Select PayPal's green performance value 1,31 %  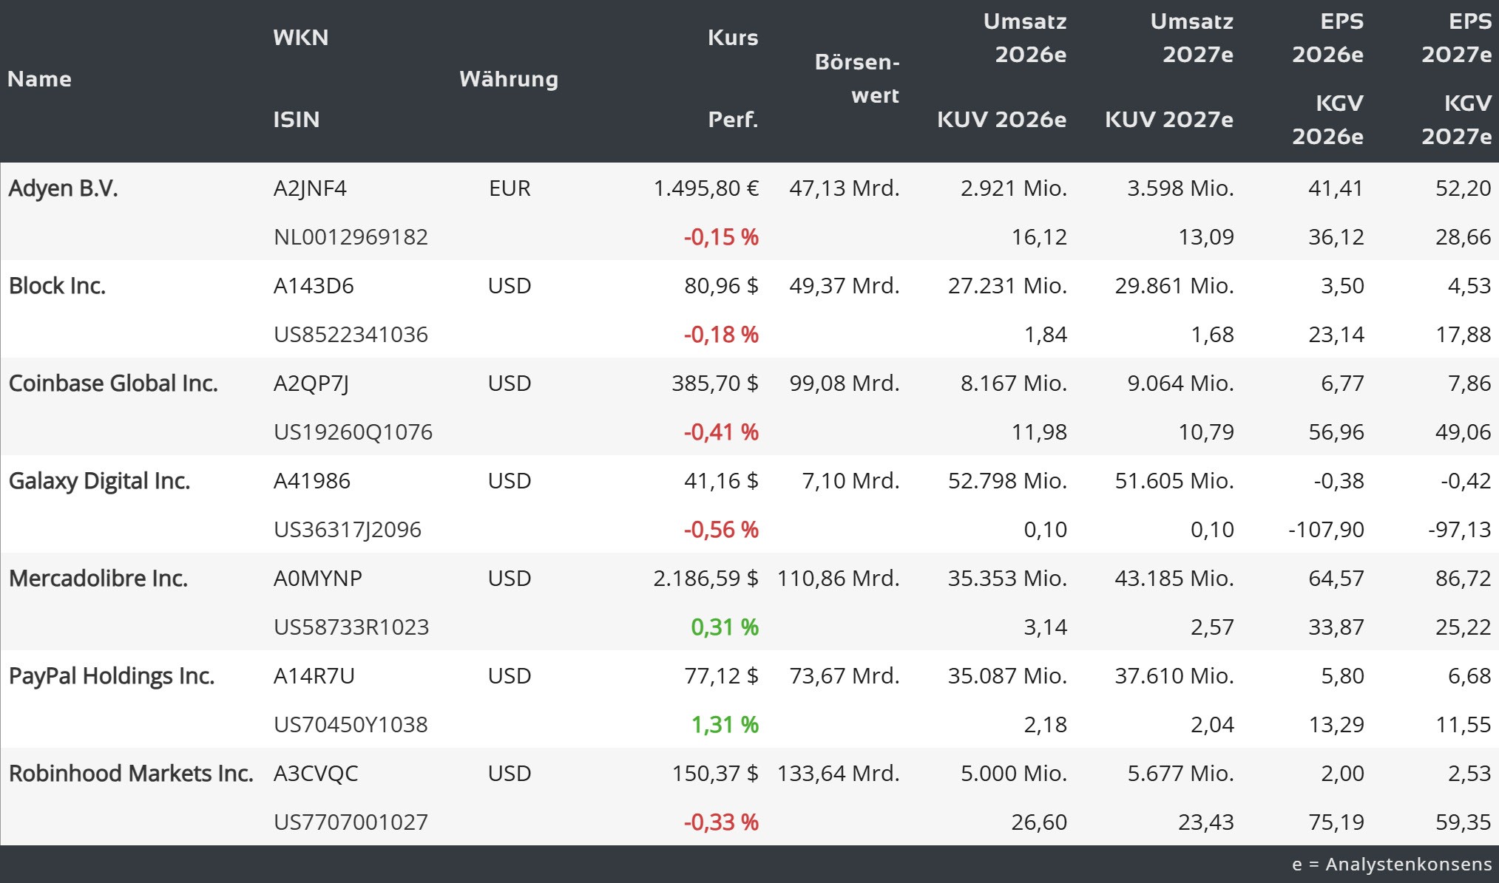pyautogui.click(x=725, y=725)
